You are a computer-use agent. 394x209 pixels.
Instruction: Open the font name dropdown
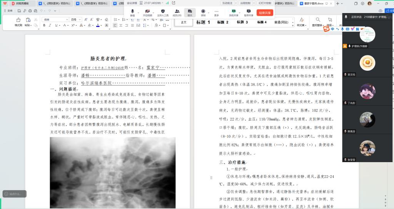point(67,19)
